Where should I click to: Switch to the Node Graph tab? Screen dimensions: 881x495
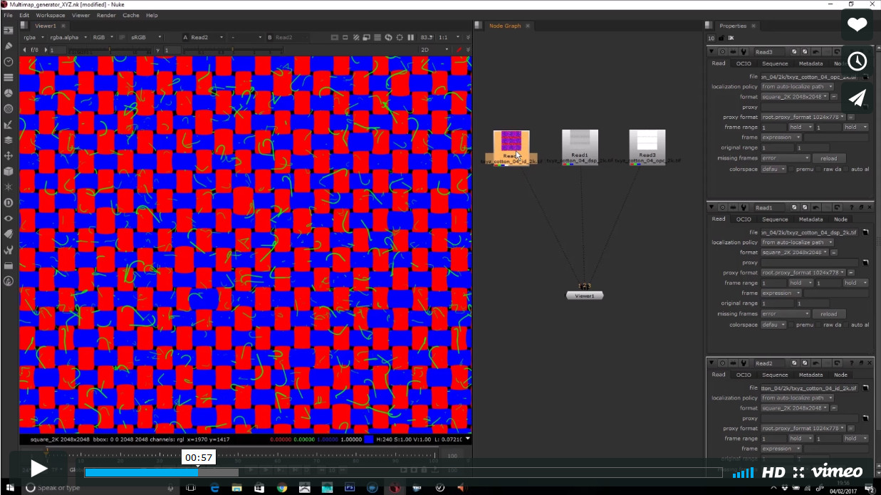505,26
